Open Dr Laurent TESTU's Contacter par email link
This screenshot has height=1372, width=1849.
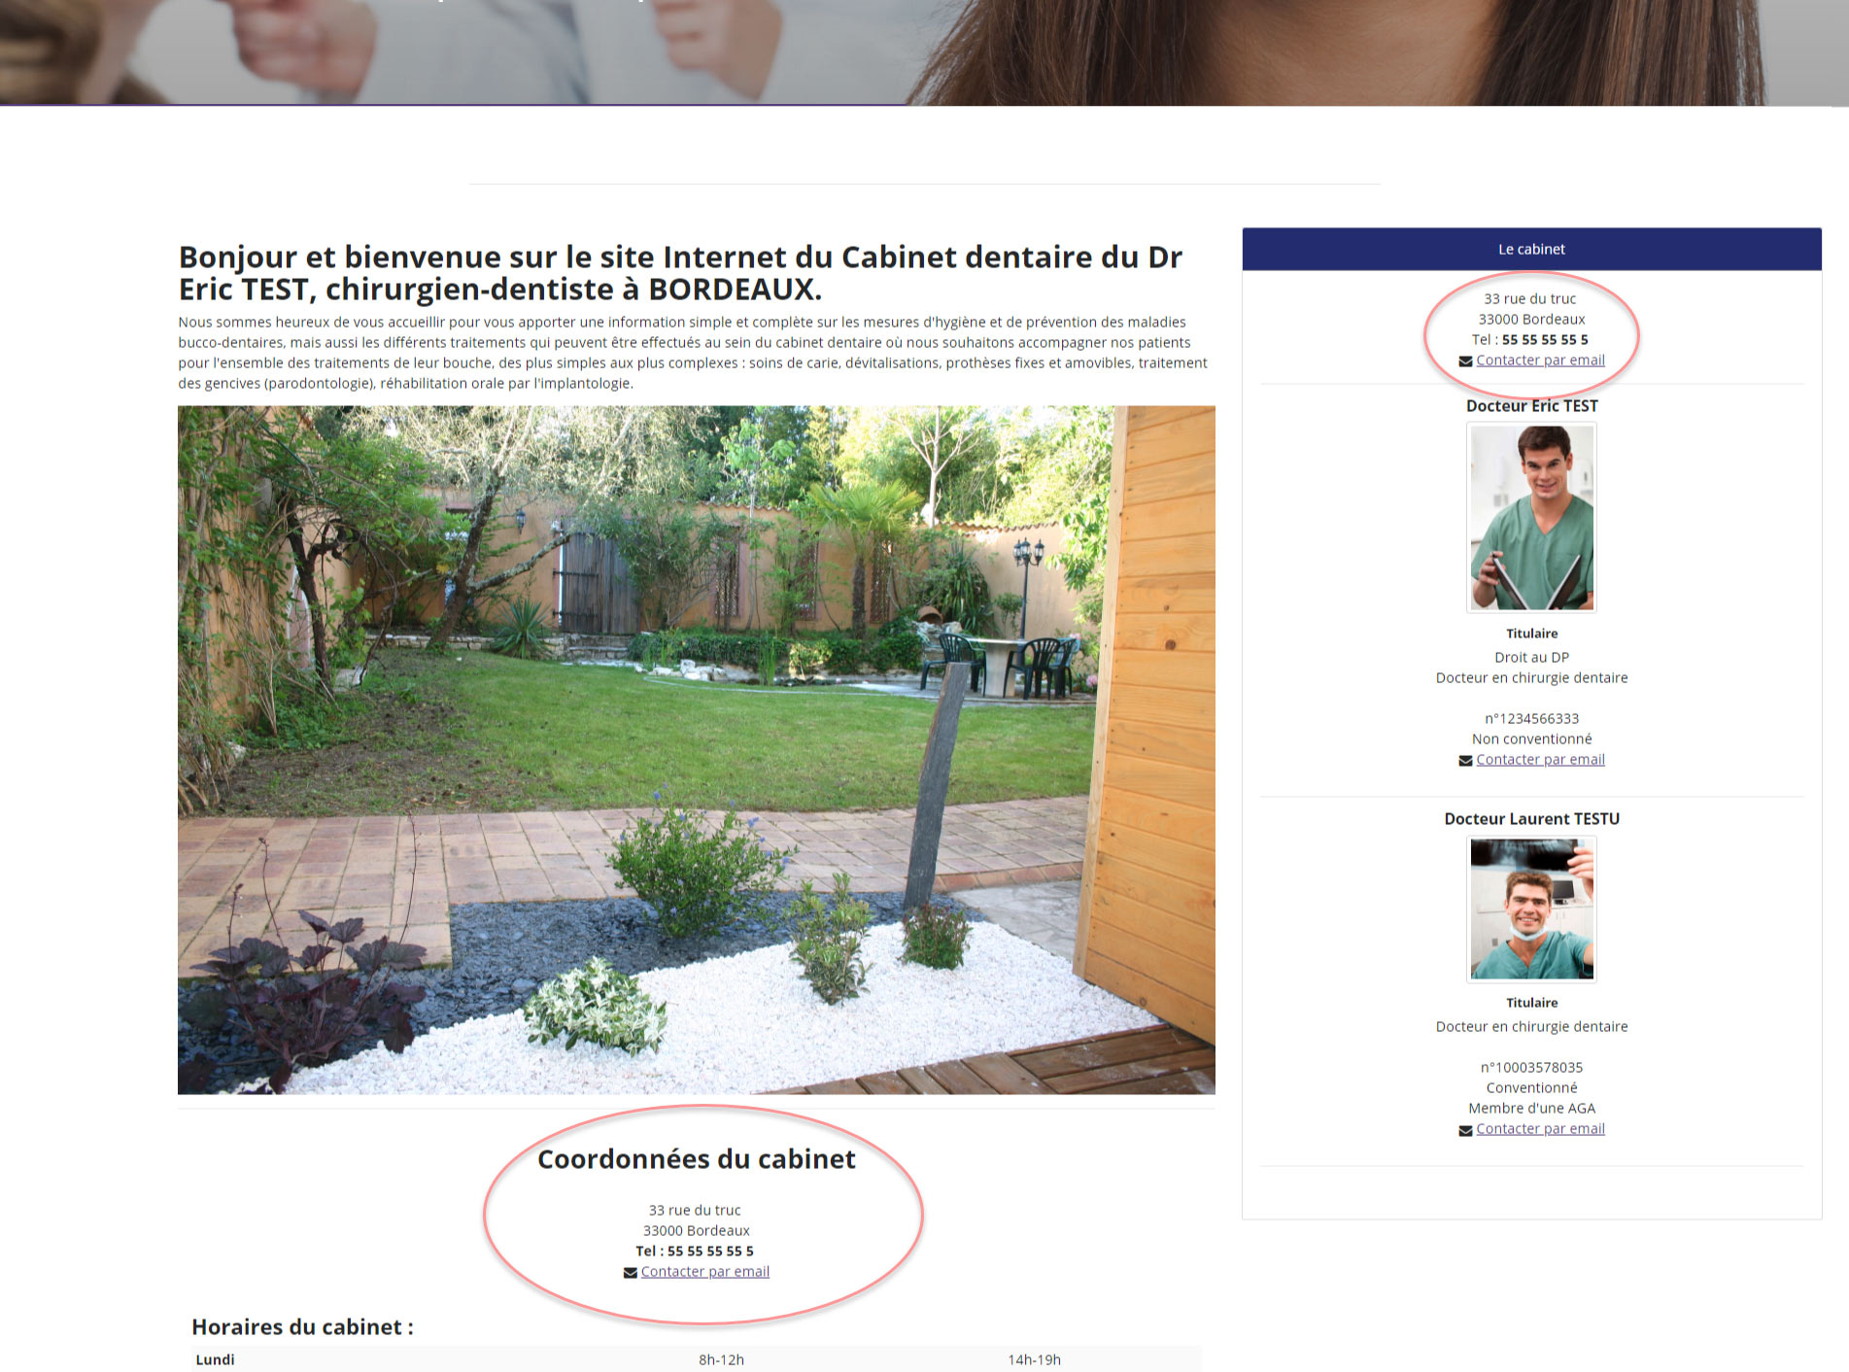point(1540,1129)
